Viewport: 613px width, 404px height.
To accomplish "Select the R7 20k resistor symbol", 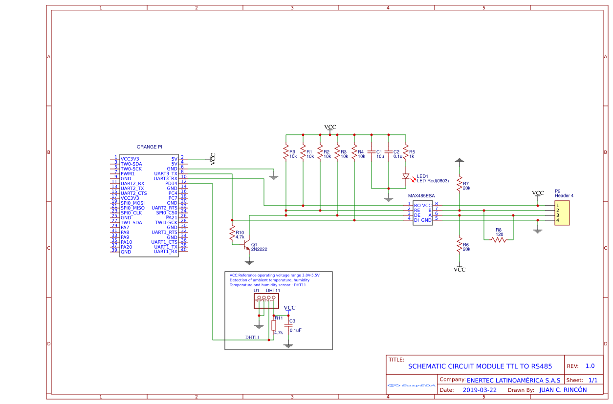I will click(460, 184).
